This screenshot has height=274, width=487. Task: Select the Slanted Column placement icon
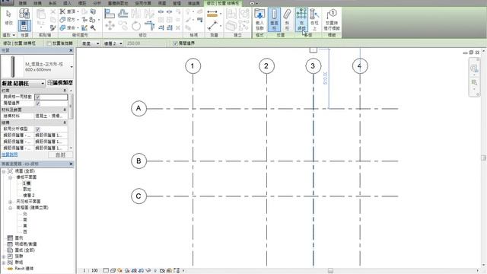(288, 19)
